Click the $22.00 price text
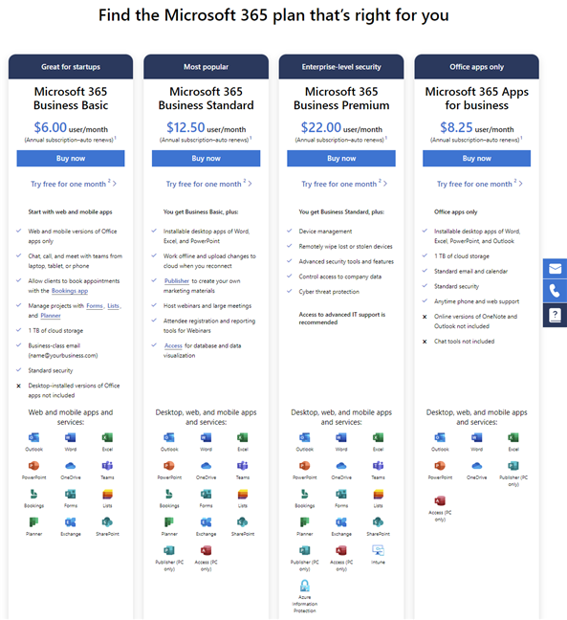 click(x=321, y=127)
